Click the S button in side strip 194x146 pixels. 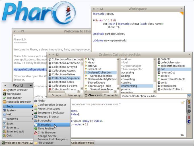189,102
